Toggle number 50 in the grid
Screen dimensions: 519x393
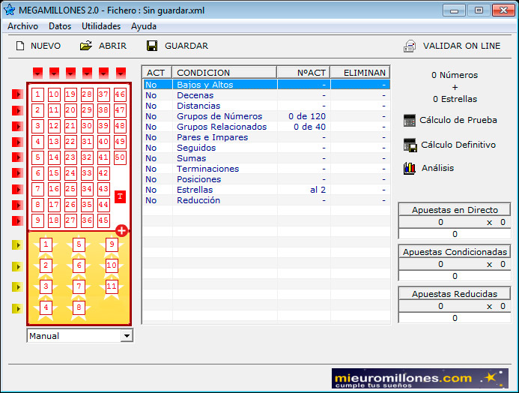point(120,157)
